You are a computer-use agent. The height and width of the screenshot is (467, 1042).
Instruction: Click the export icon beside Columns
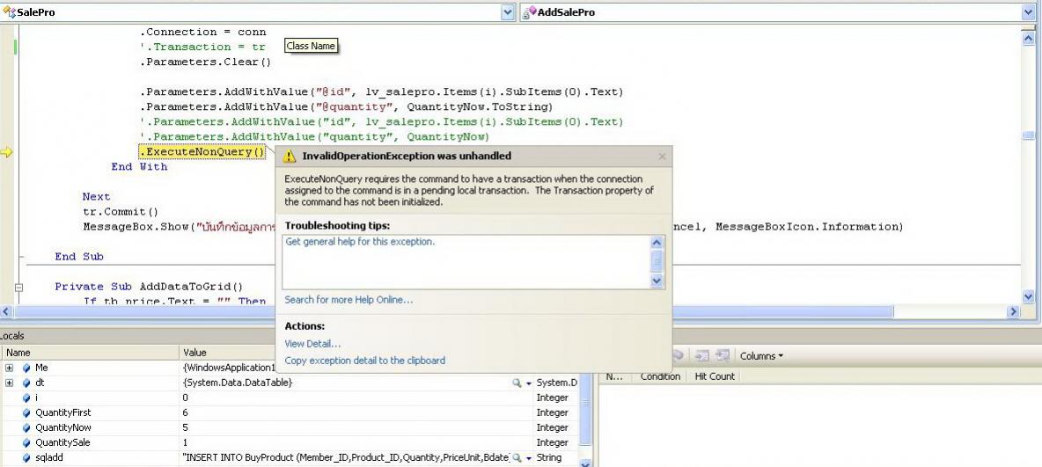(x=723, y=356)
